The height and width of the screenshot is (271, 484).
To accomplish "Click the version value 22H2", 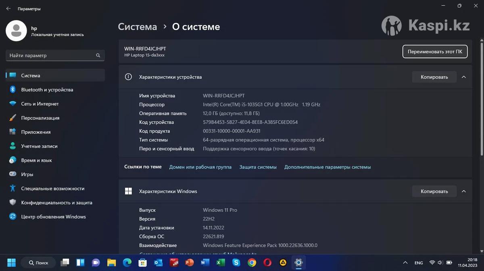I will coord(209,219).
